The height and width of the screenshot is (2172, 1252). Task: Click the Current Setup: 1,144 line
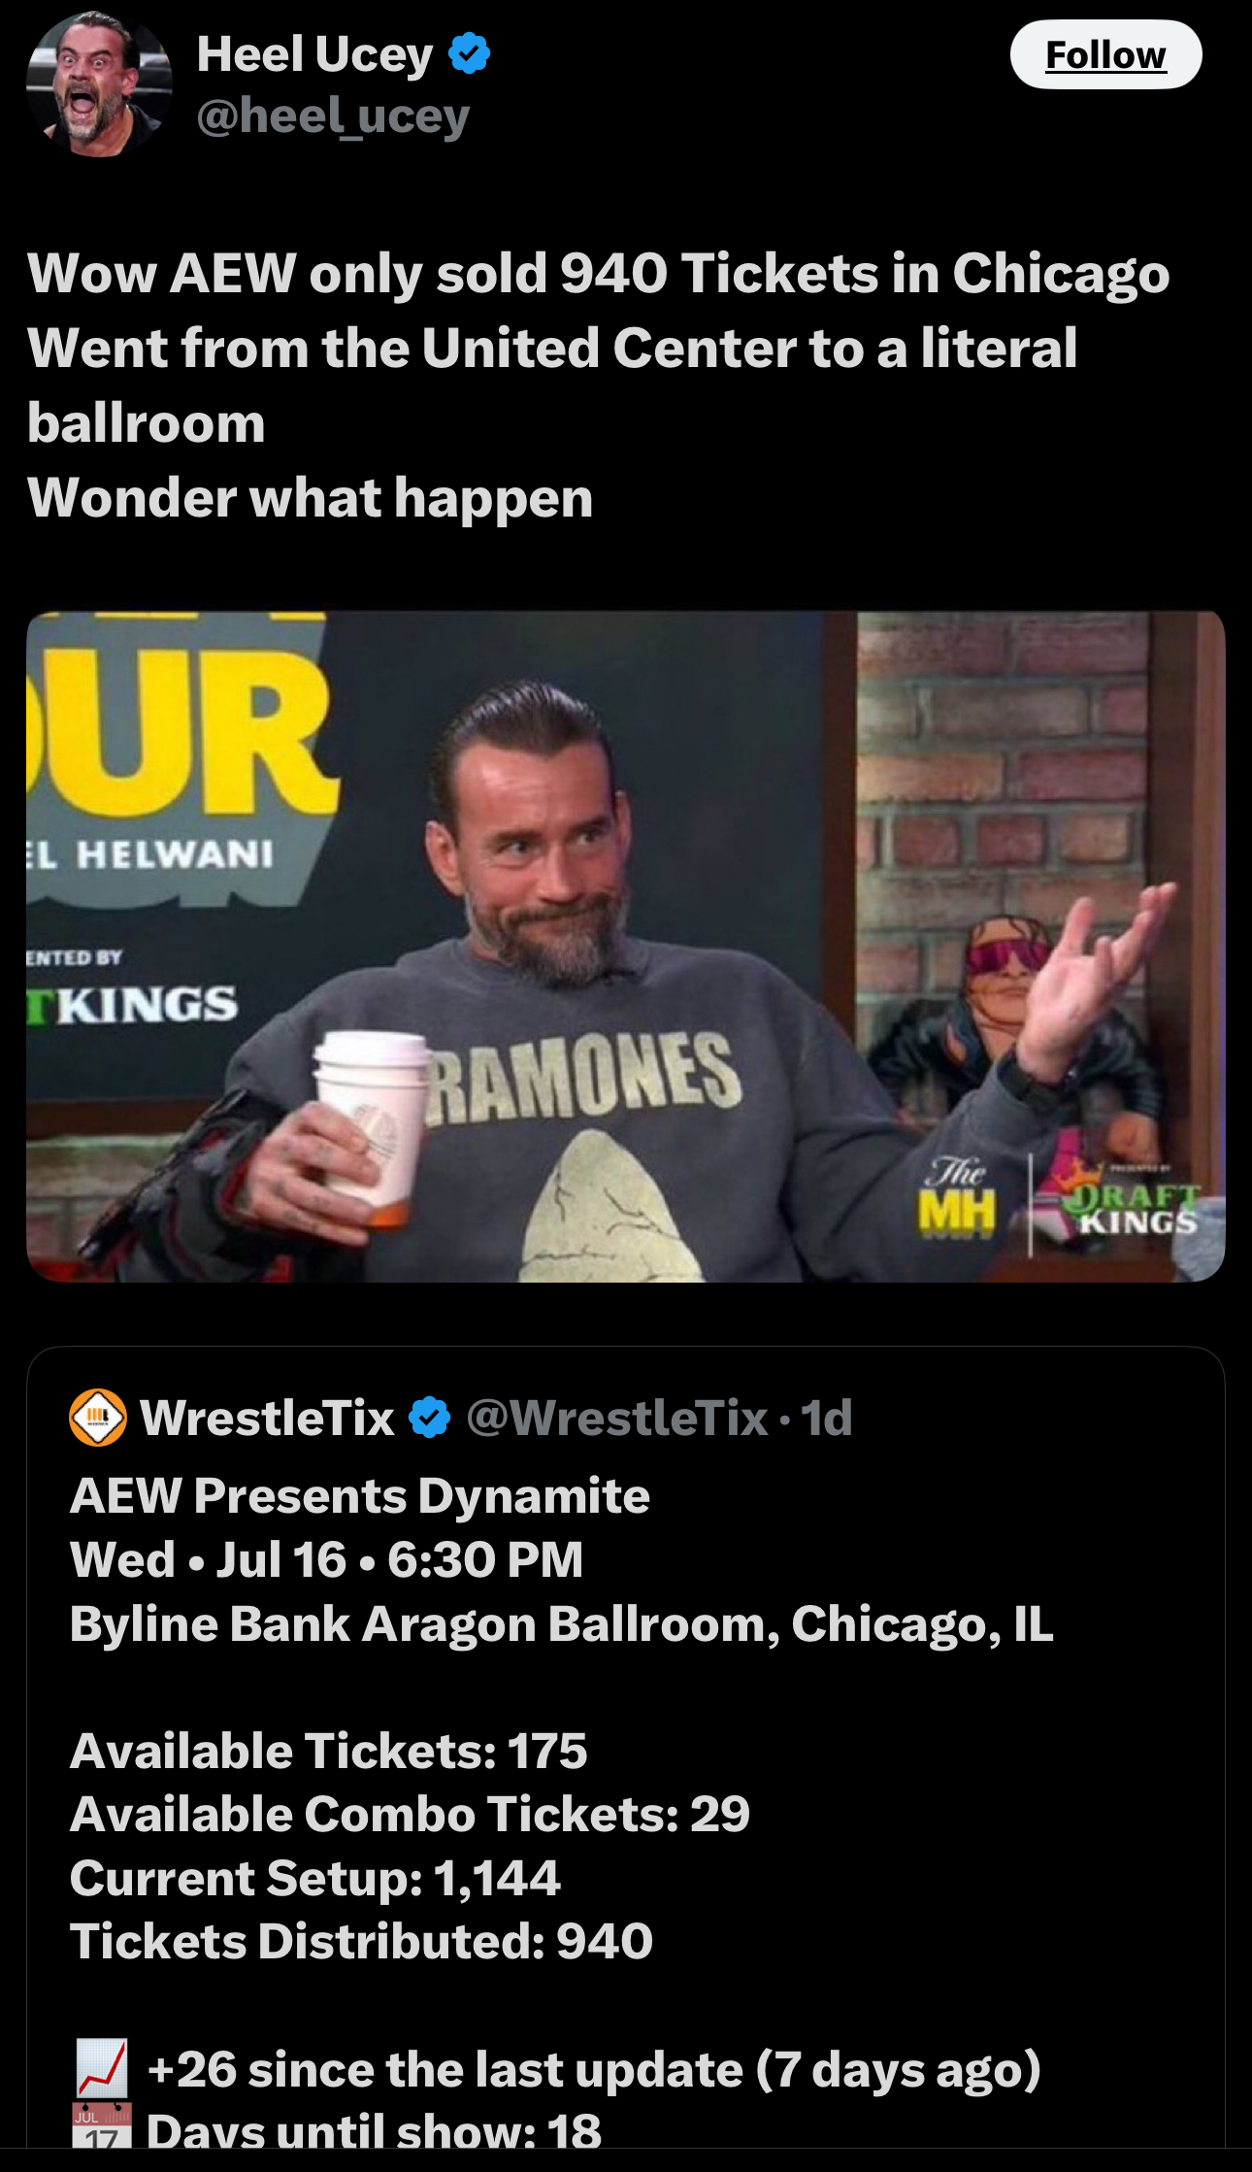pyautogui.click(x=314, y=1878)
